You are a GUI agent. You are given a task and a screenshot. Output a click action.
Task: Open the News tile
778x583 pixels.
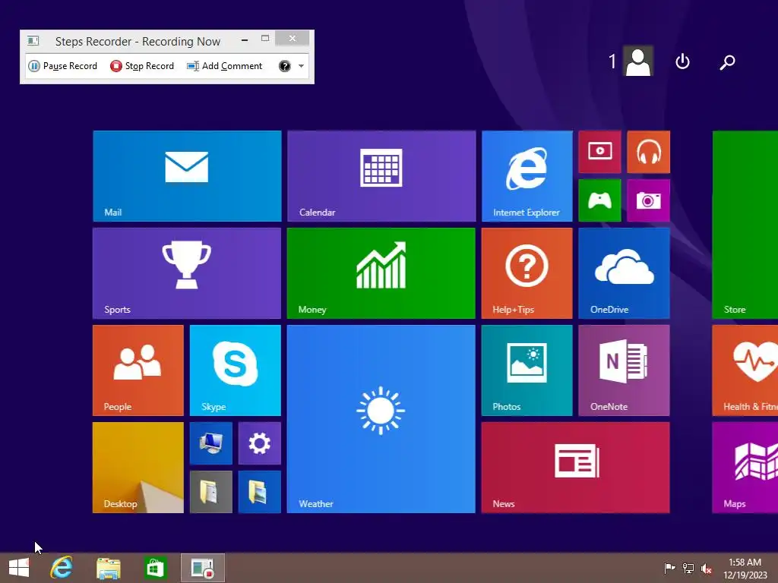[576, 468]
